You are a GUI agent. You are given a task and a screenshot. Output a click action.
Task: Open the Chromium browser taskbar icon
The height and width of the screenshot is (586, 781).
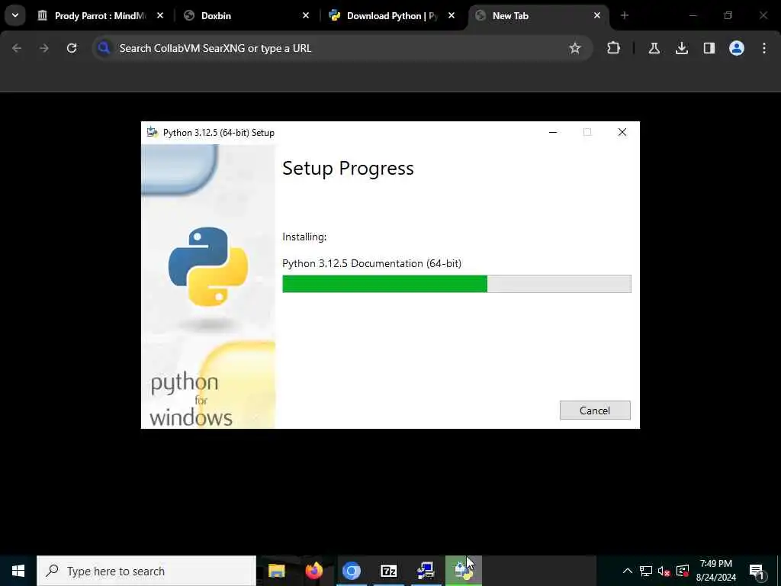coord(351,571)
